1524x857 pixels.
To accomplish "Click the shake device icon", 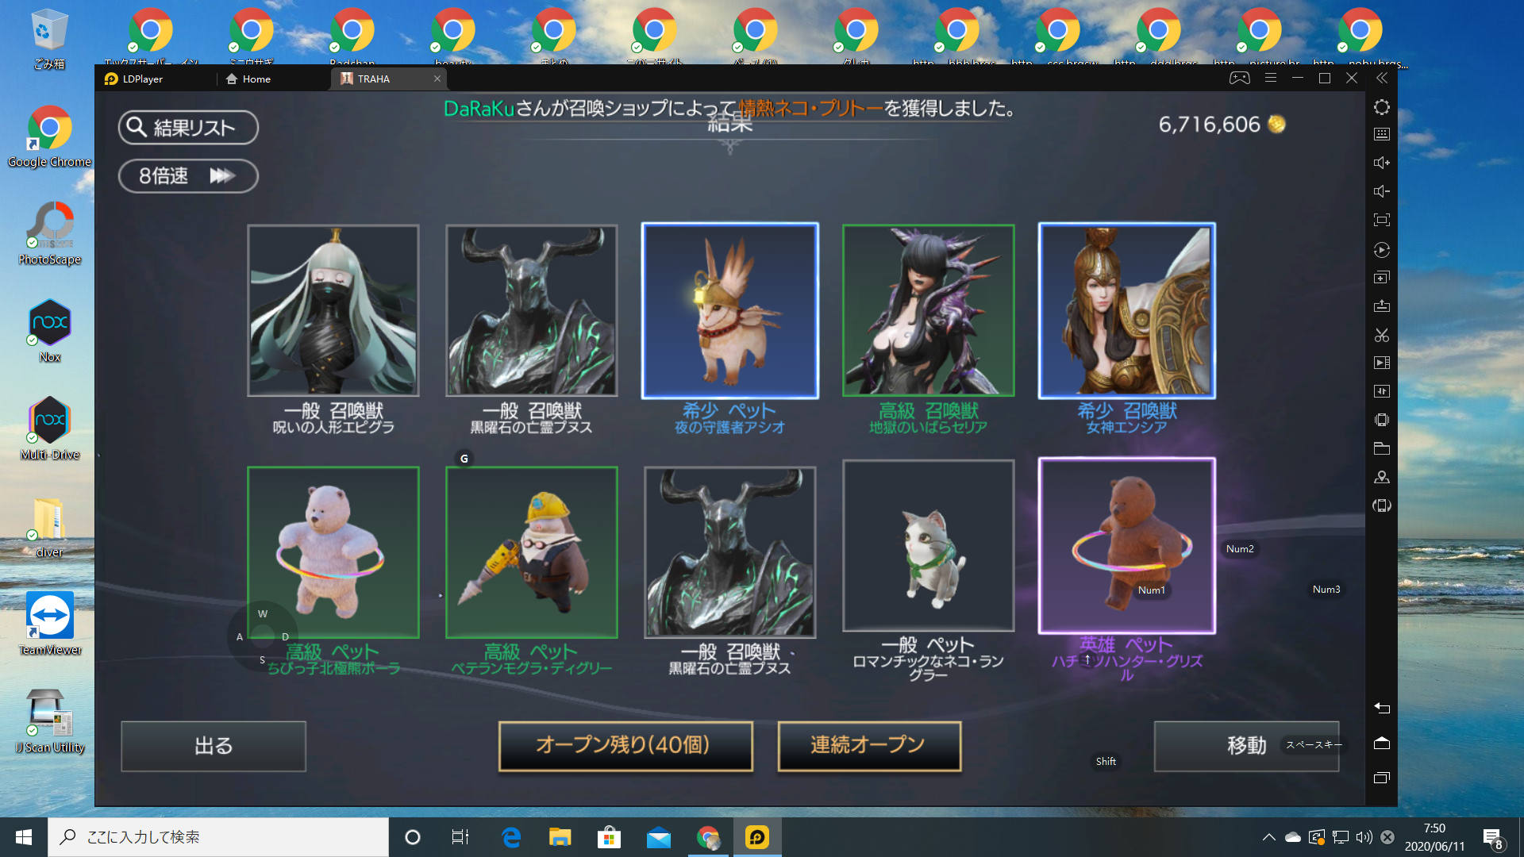I will tap(1381, 420).
